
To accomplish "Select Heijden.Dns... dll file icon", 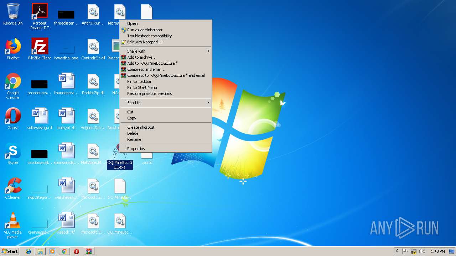I will pyautogui.click(x=93, y=119).
